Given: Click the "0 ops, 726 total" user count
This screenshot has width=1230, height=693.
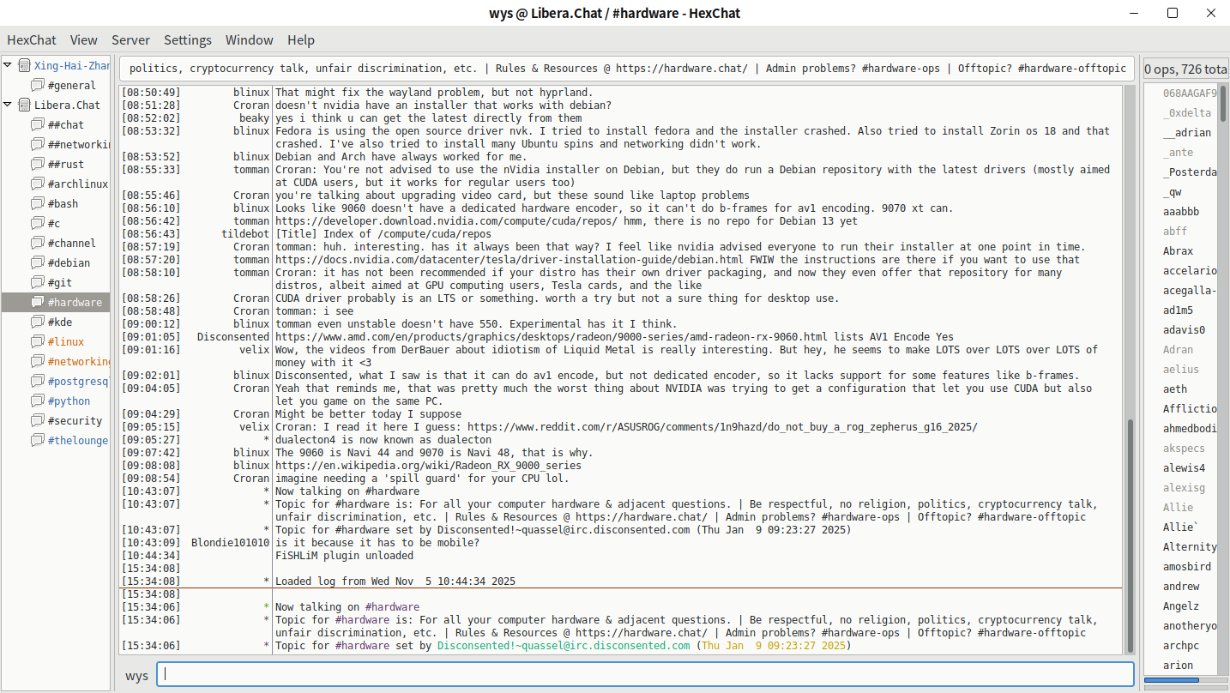Looking at the screenshot, I should (x=1187, y=69).
